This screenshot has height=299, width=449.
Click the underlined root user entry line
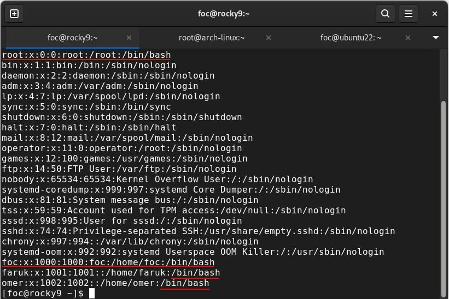86,55
